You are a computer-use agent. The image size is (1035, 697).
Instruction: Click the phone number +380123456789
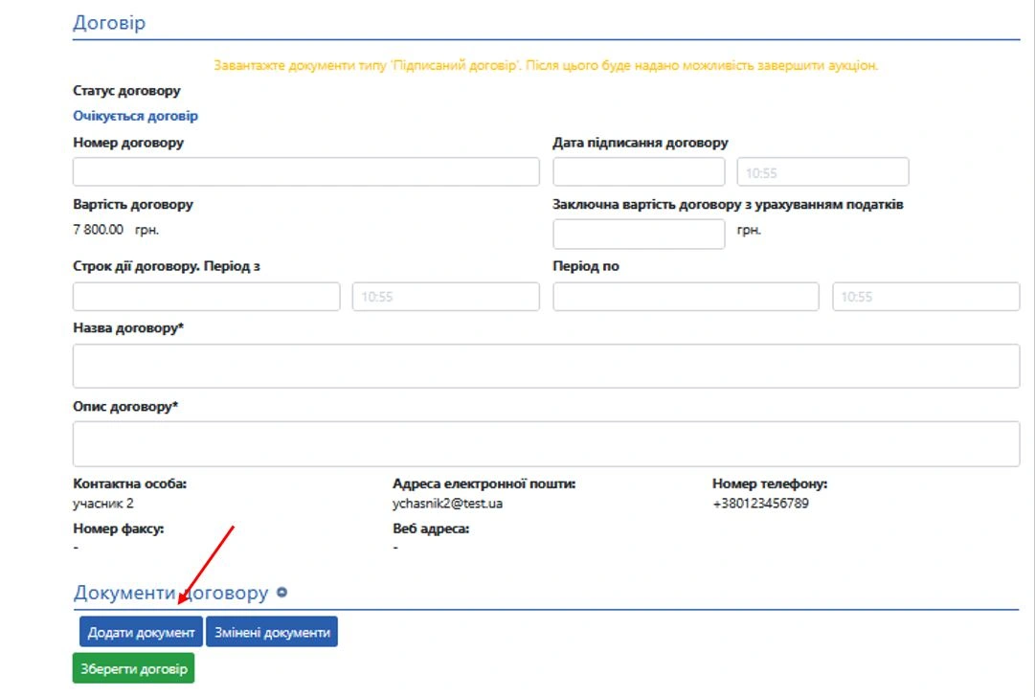click(x=760, y=504)
